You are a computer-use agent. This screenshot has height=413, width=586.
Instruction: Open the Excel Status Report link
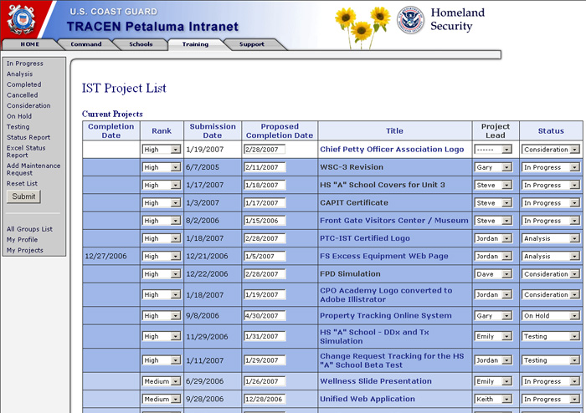tap(26, 151)
